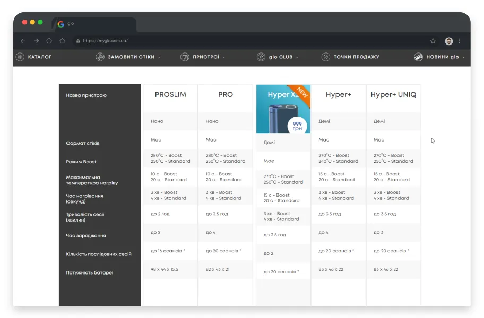Click the macOS yellow minimize window button
The width and height of the screenshot is (484, 318).
(x=32, y=22)
